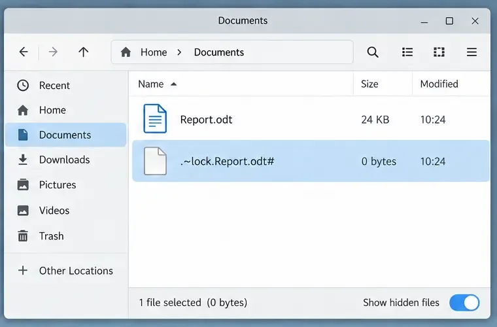
Task: Click the dashed square select-all icon
Action: (439, 52)
